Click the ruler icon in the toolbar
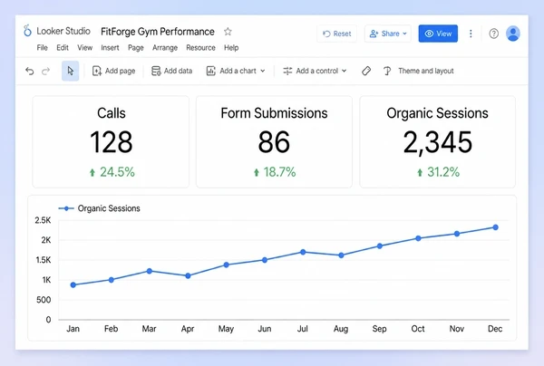 (x=366, y=71)
